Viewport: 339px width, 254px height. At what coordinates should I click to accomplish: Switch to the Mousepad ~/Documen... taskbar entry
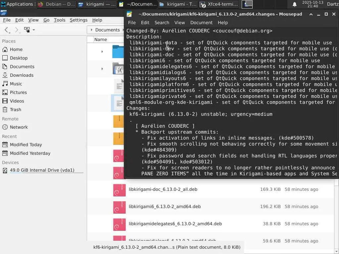(x=138, y=4)
